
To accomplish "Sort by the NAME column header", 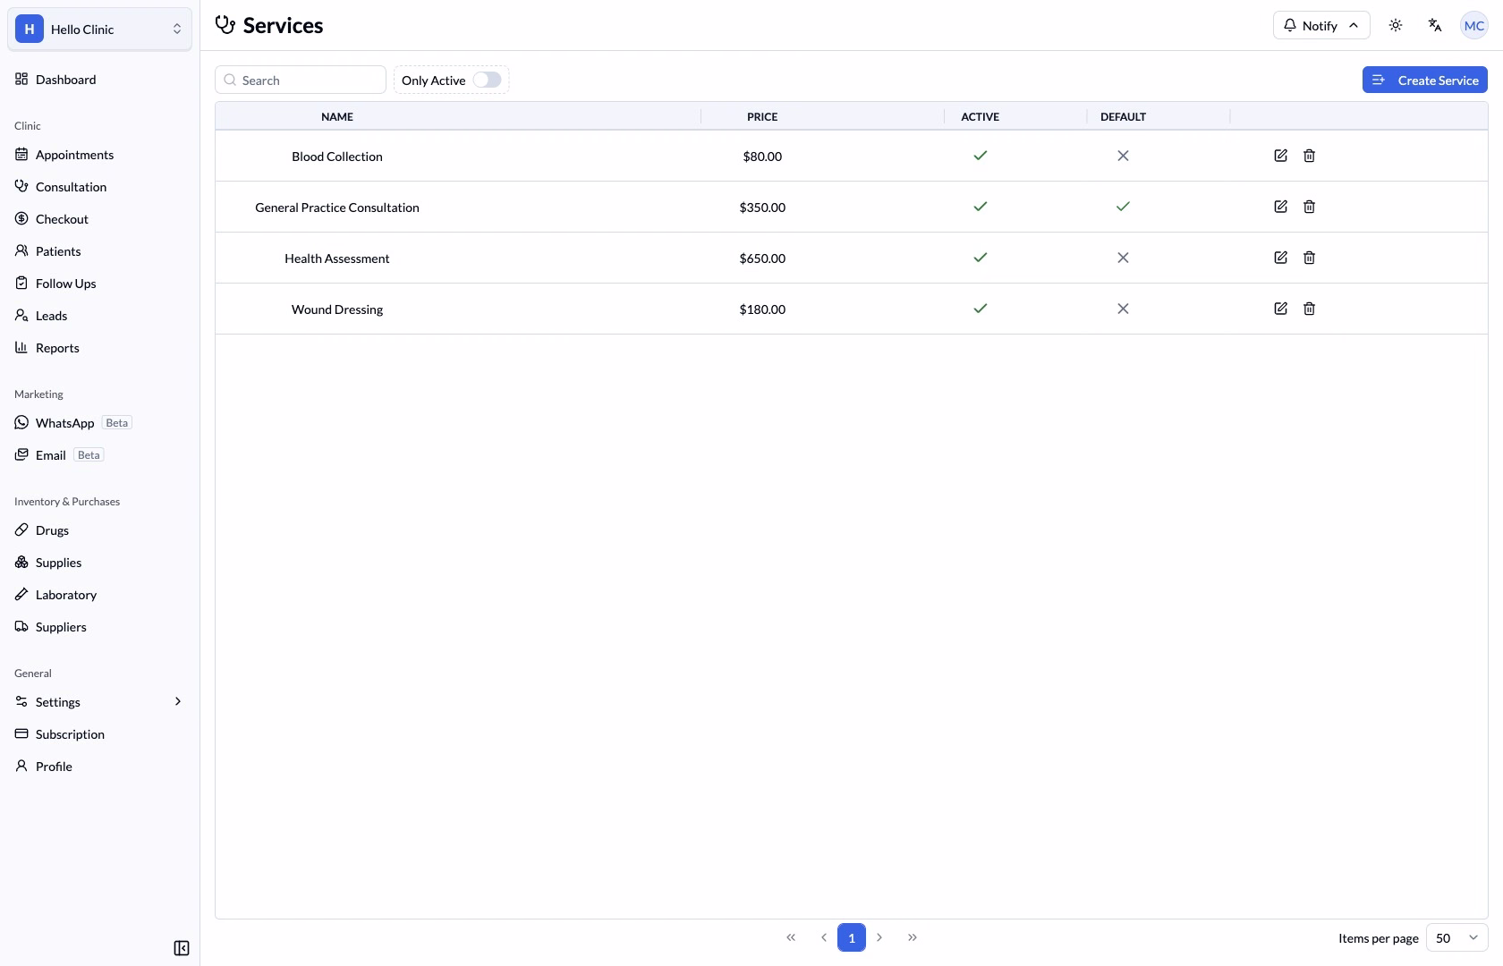I will 337,116.
